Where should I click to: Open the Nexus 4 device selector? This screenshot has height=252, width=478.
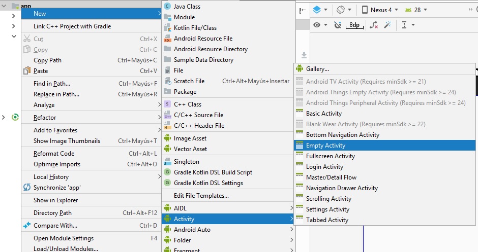(379, 10)
